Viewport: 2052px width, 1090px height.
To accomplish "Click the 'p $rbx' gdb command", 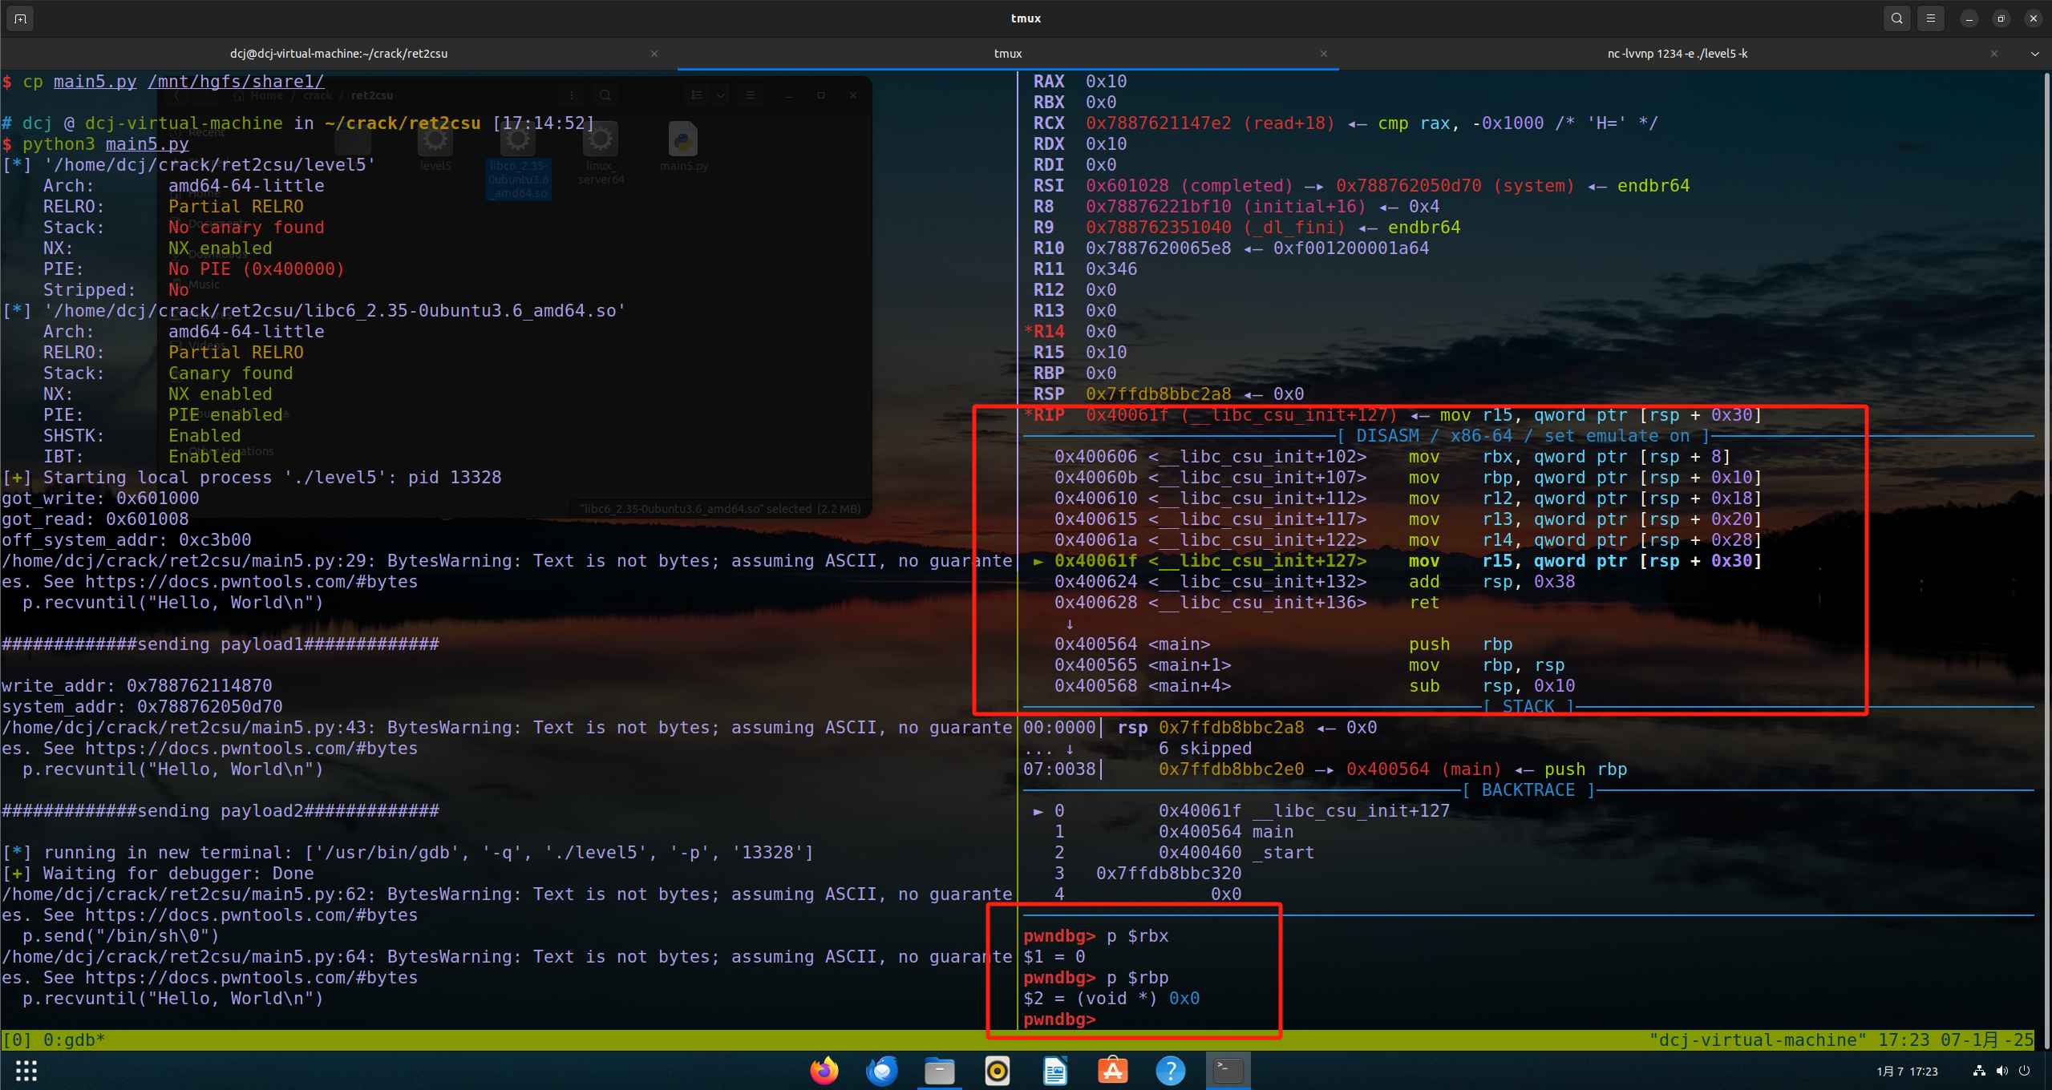I will [x=1137, y=936].
